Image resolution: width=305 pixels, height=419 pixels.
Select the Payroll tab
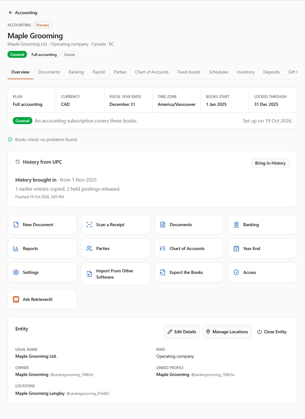99,72
